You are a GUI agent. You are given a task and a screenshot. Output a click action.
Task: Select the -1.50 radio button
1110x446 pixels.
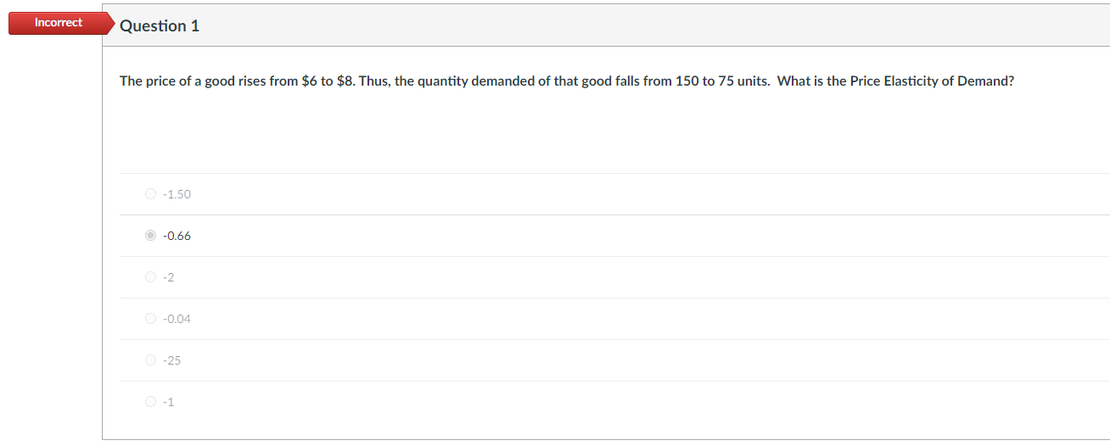click(x=151, y=194)
